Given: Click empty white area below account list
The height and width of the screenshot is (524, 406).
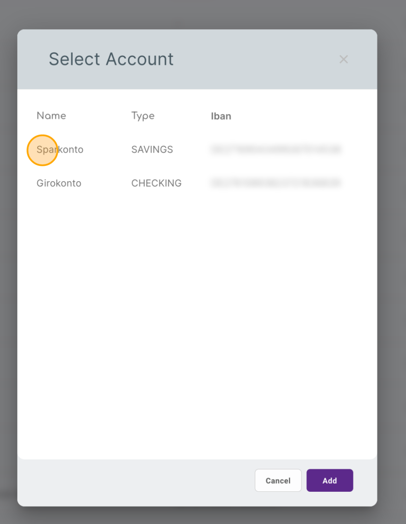Looking at the screenshot, I should [x=197, y=317].
